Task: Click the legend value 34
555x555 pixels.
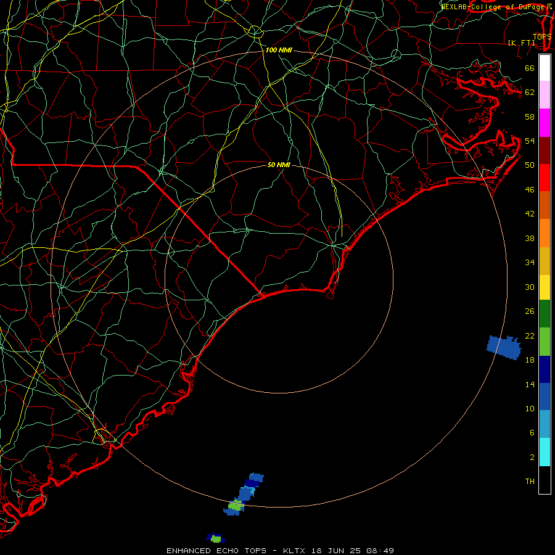Action: (530, 263)
